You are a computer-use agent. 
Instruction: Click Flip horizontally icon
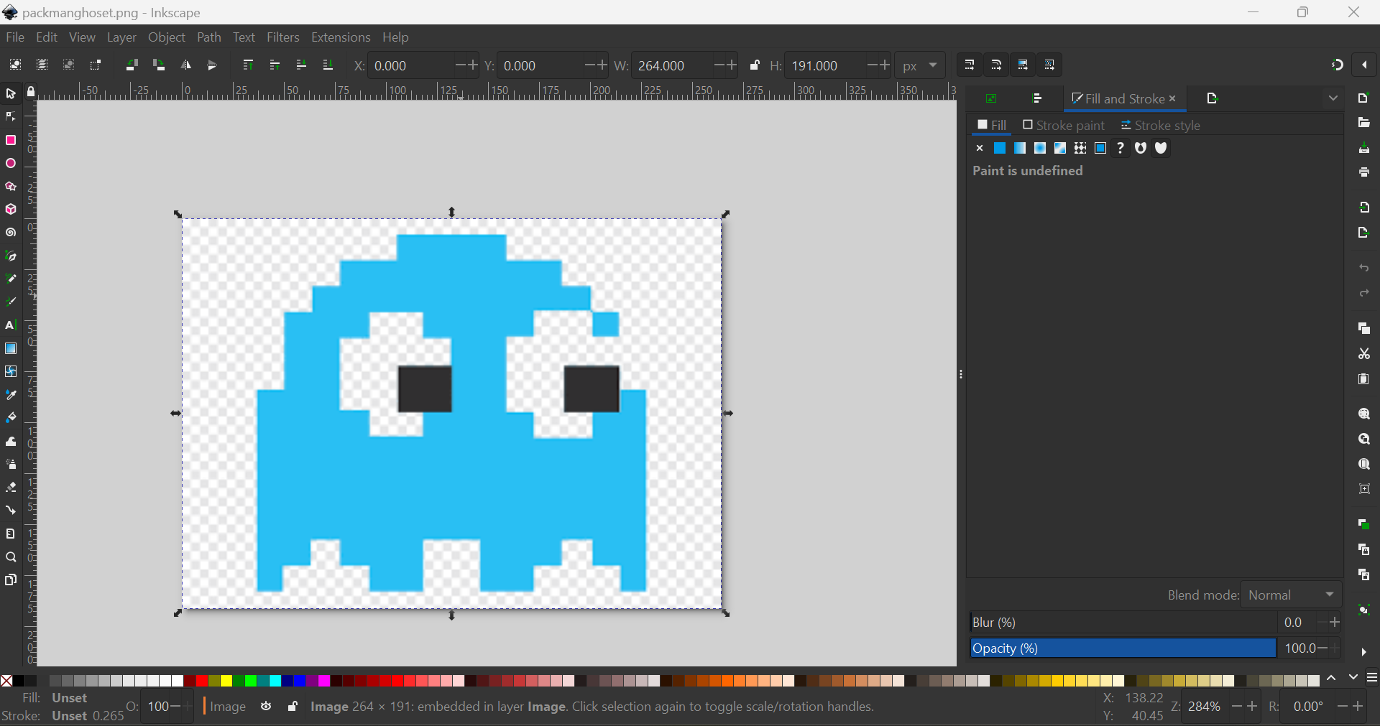[186, 65]
